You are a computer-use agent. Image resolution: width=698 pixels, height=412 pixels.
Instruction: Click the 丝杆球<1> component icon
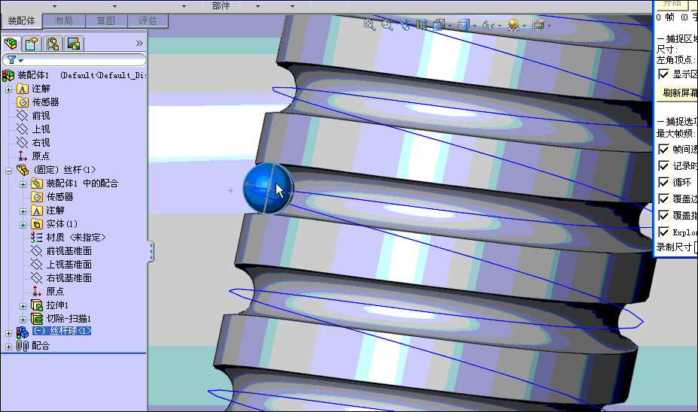23,332
